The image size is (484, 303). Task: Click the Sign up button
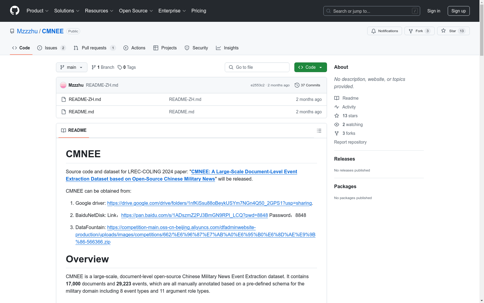point(459,11)
